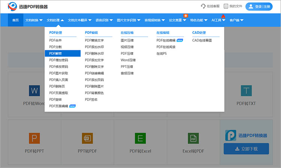Open PDF在线阅读 link

[166, 47]
